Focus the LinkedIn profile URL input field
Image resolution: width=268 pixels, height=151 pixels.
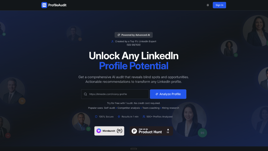[x=115, y=94]
